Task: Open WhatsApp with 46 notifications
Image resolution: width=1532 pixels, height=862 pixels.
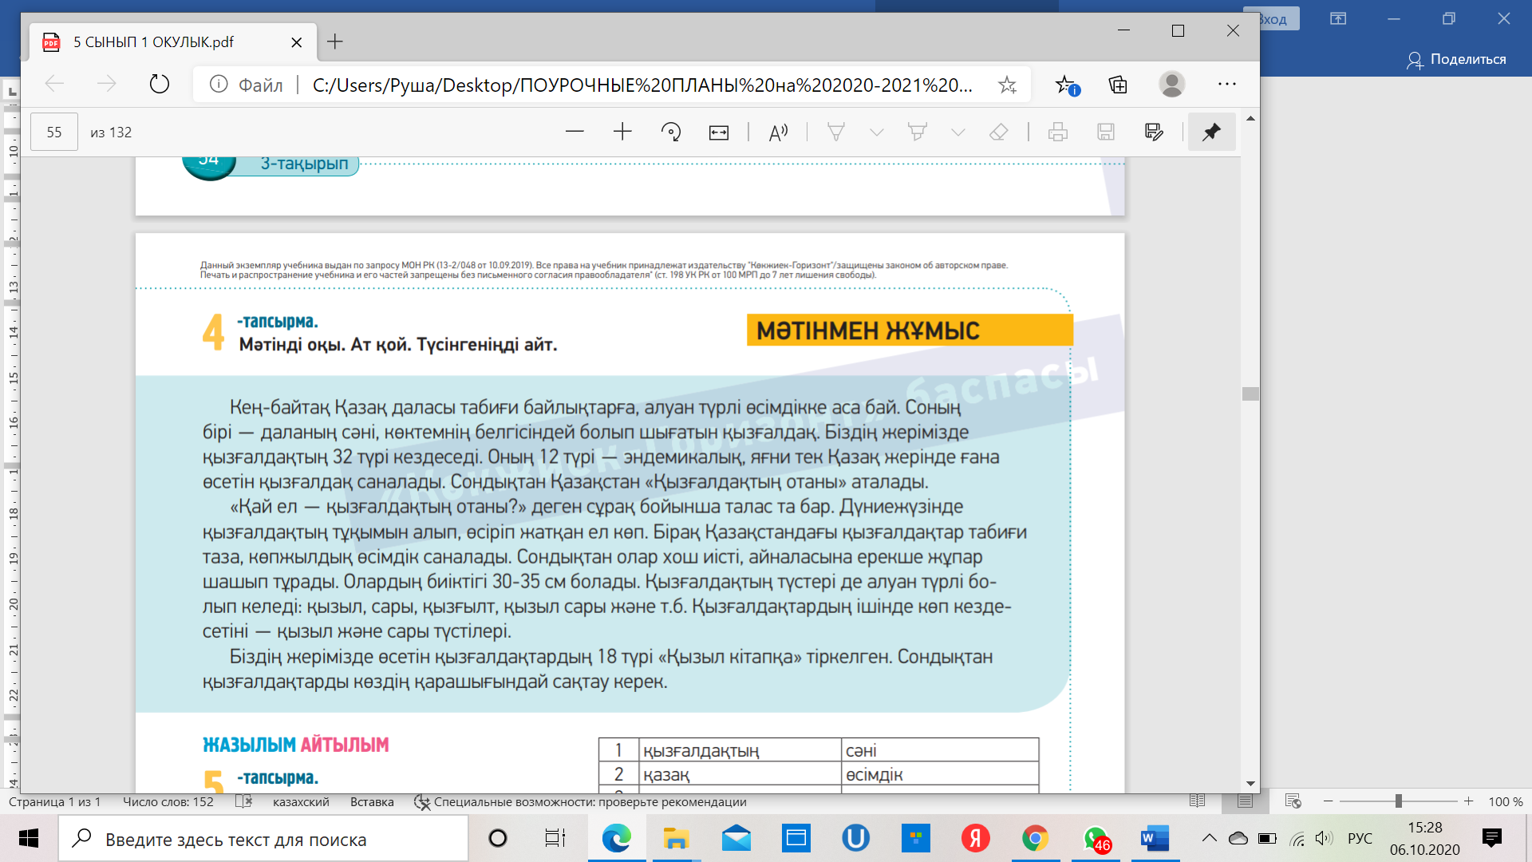Action: point(1096,839)
